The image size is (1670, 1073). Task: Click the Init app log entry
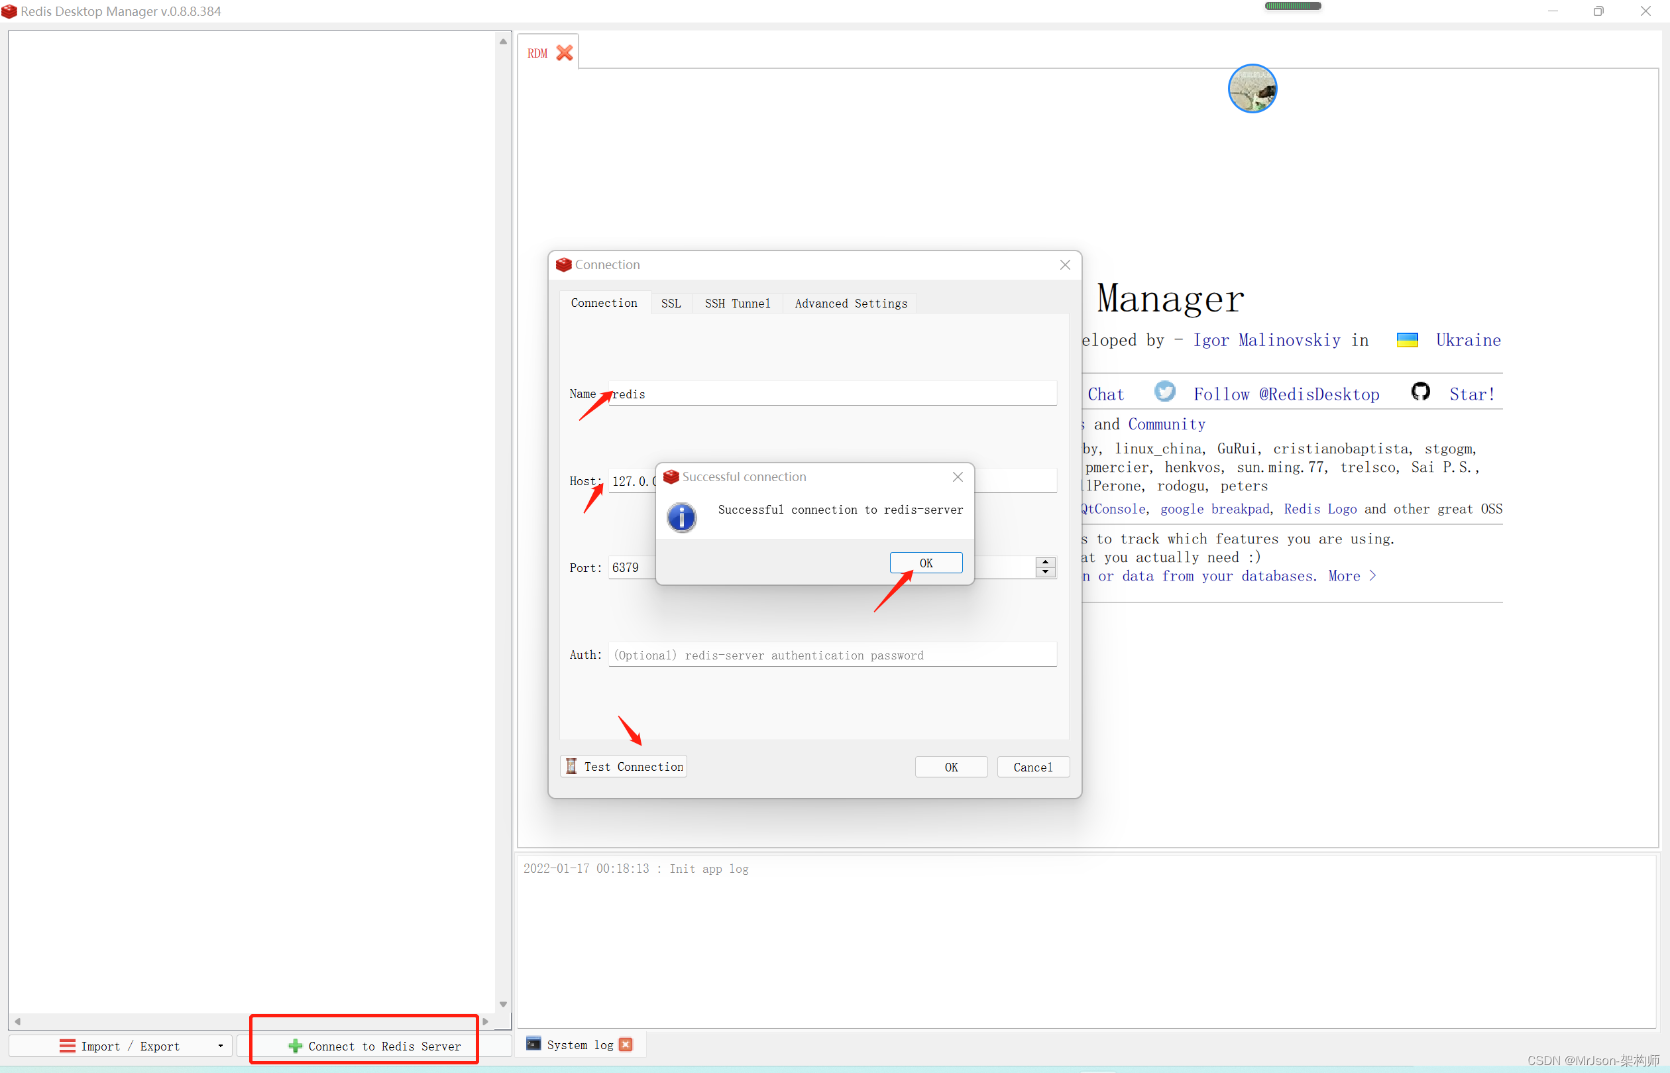pos(636,869)
